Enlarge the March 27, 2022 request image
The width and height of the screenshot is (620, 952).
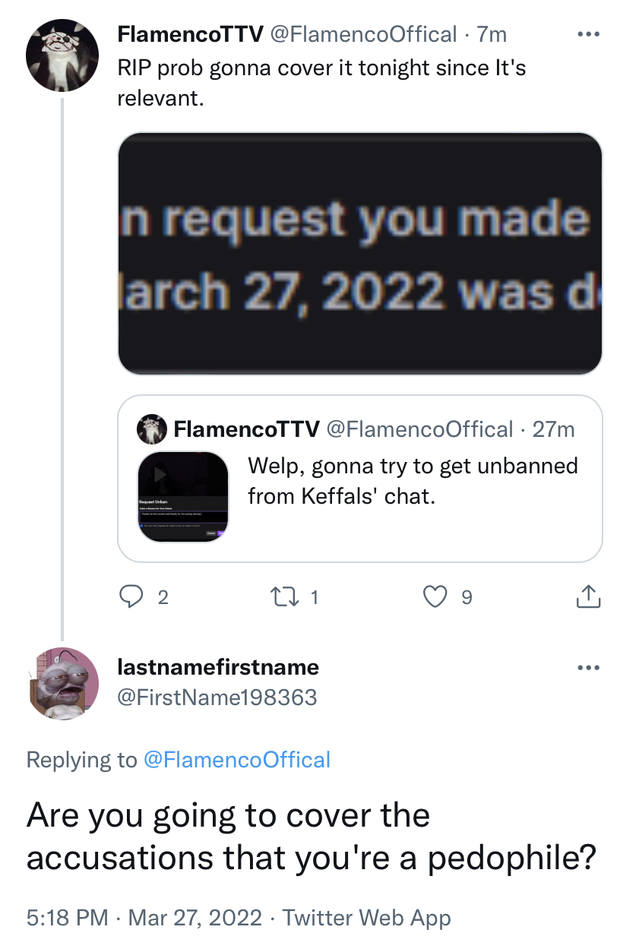360,254
